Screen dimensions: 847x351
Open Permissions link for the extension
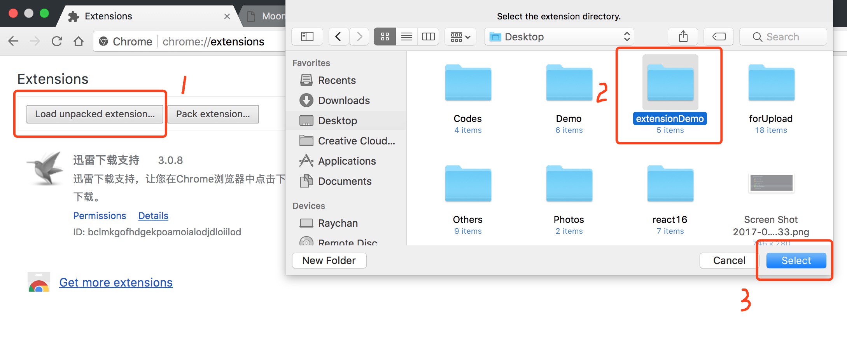(100, 215)
